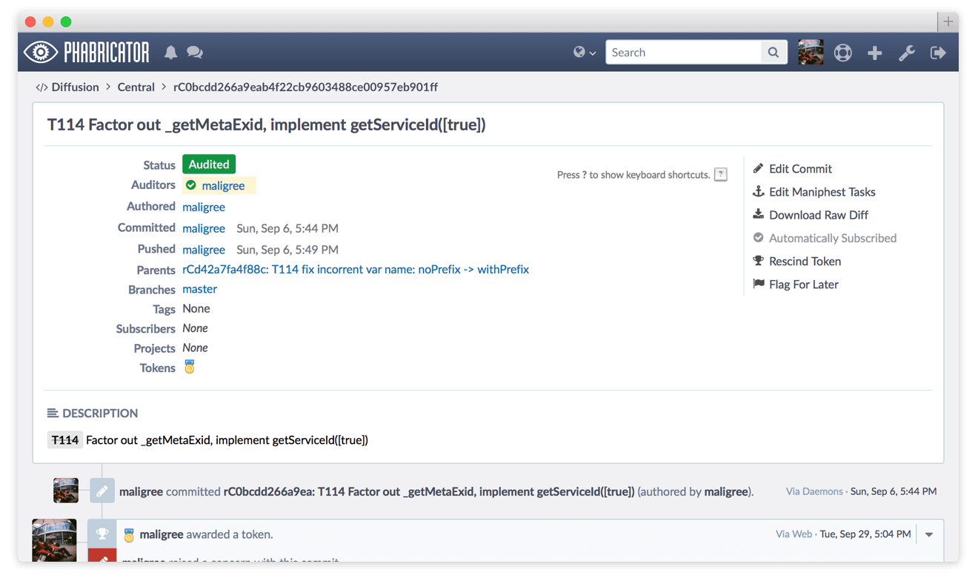Open the messages chat bubbles icon
The height and width of the screenshot is (578, 978).
tap(195, 52)
